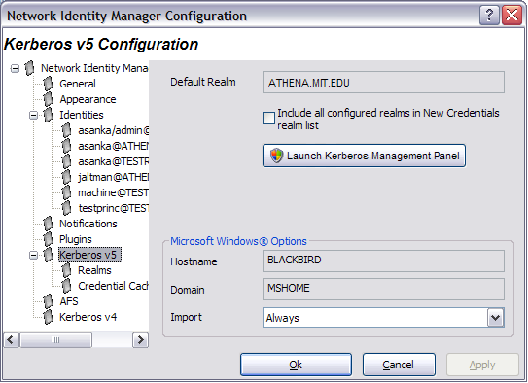
Task: Click the icon beside Plugins
Action: pos(49,239)
